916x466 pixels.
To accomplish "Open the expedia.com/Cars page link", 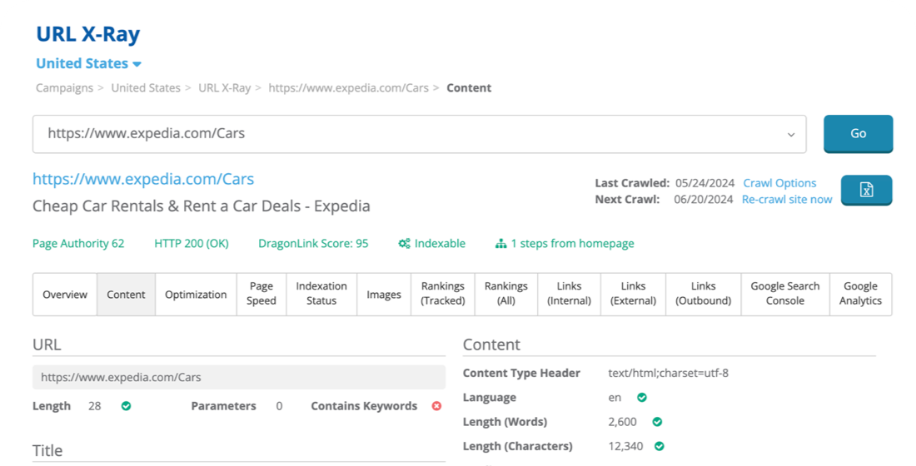I will pos(143,179).
